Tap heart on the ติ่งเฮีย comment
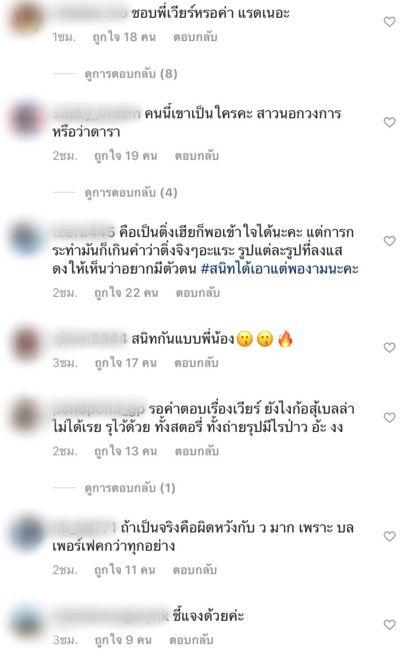The height and width of the screenshot is (670, 417). coord(389,241)
